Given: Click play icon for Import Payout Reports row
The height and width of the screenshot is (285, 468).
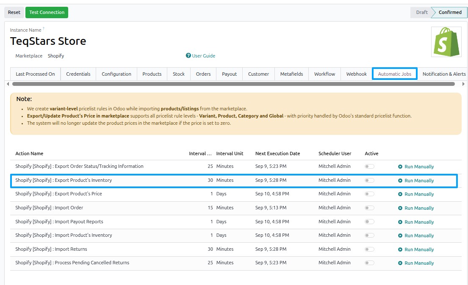Looking at the screenshot, I should [x=400, y=222].
